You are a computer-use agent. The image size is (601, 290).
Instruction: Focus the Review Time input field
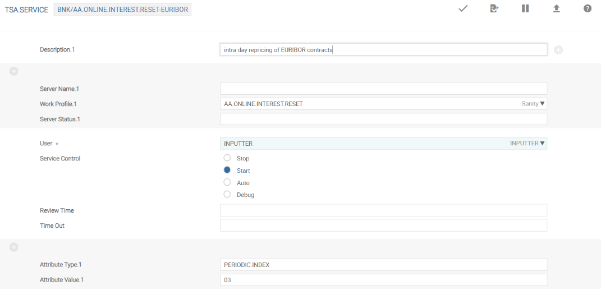[x=383, y=210]
